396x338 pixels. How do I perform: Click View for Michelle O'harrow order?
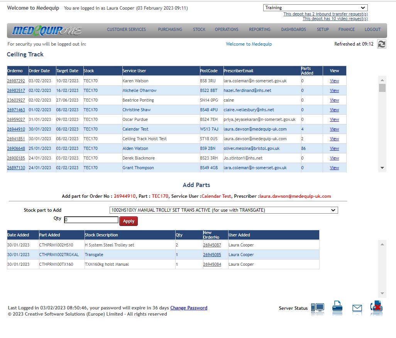click(334, 90)
